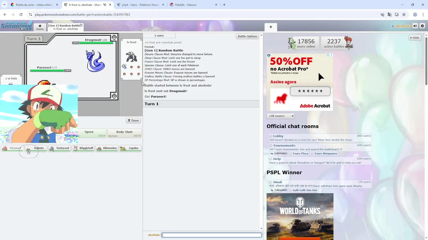Use the move Body Slam

tap(124, 133)
